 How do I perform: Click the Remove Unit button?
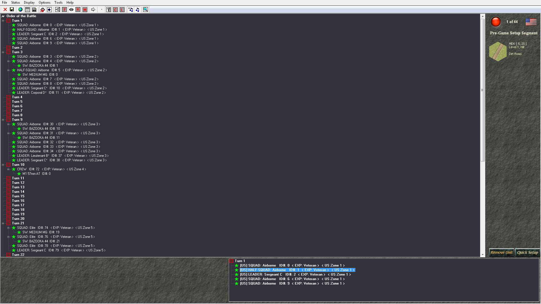pos(502,252)
